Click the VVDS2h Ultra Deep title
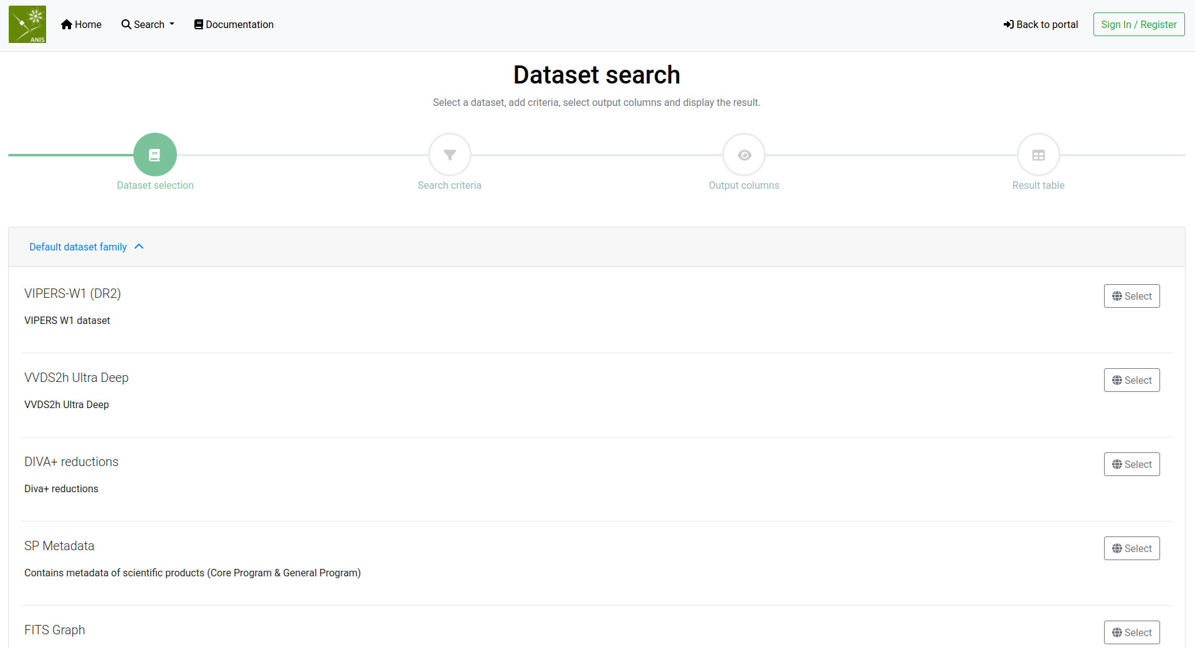Viewport: 1195px width, 648px height. [76, 378]
